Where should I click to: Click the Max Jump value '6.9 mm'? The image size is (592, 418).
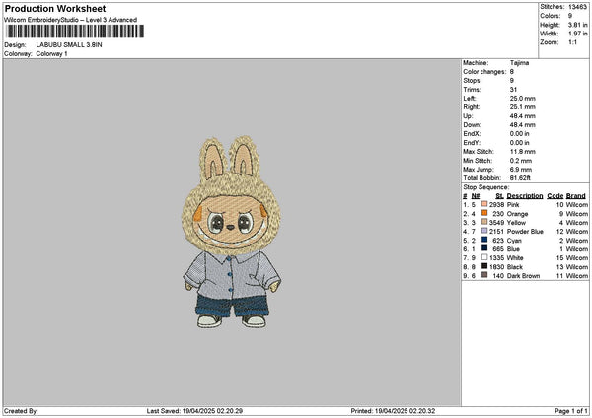521,170
